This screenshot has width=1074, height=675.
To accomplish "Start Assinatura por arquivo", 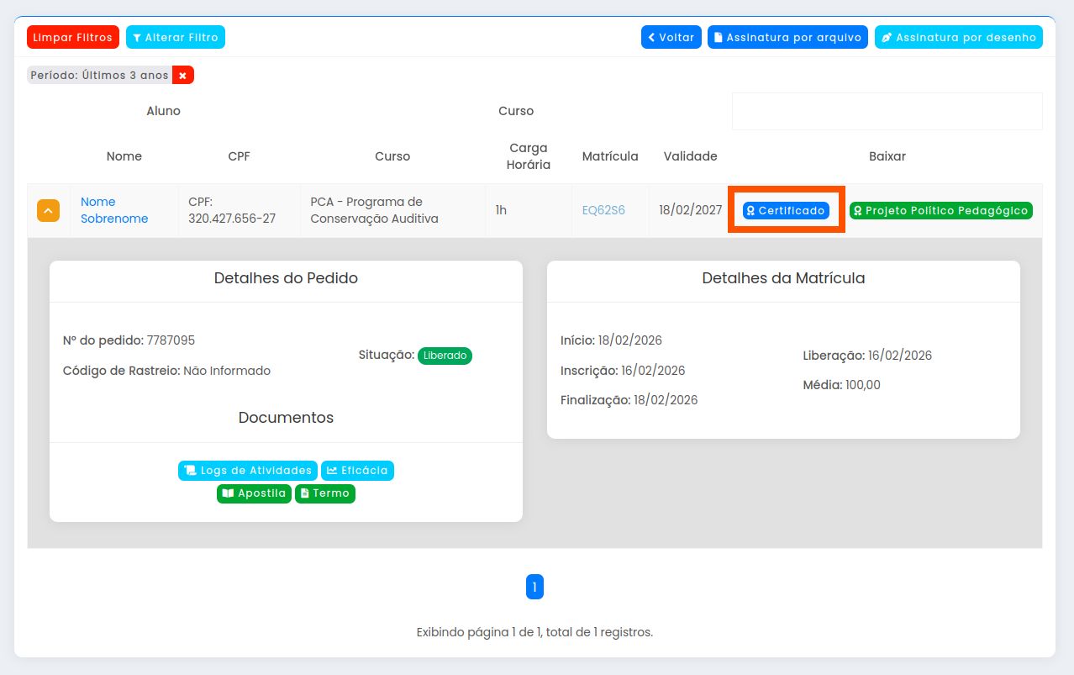I will pyautogui.click(x=787, y=37).
